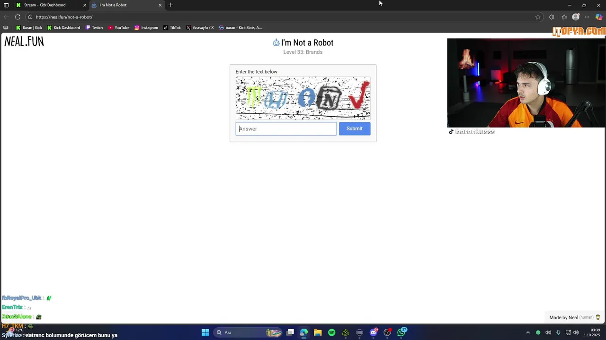
Task: Open File Explorer from the taskbar
Action: point(318,332)
